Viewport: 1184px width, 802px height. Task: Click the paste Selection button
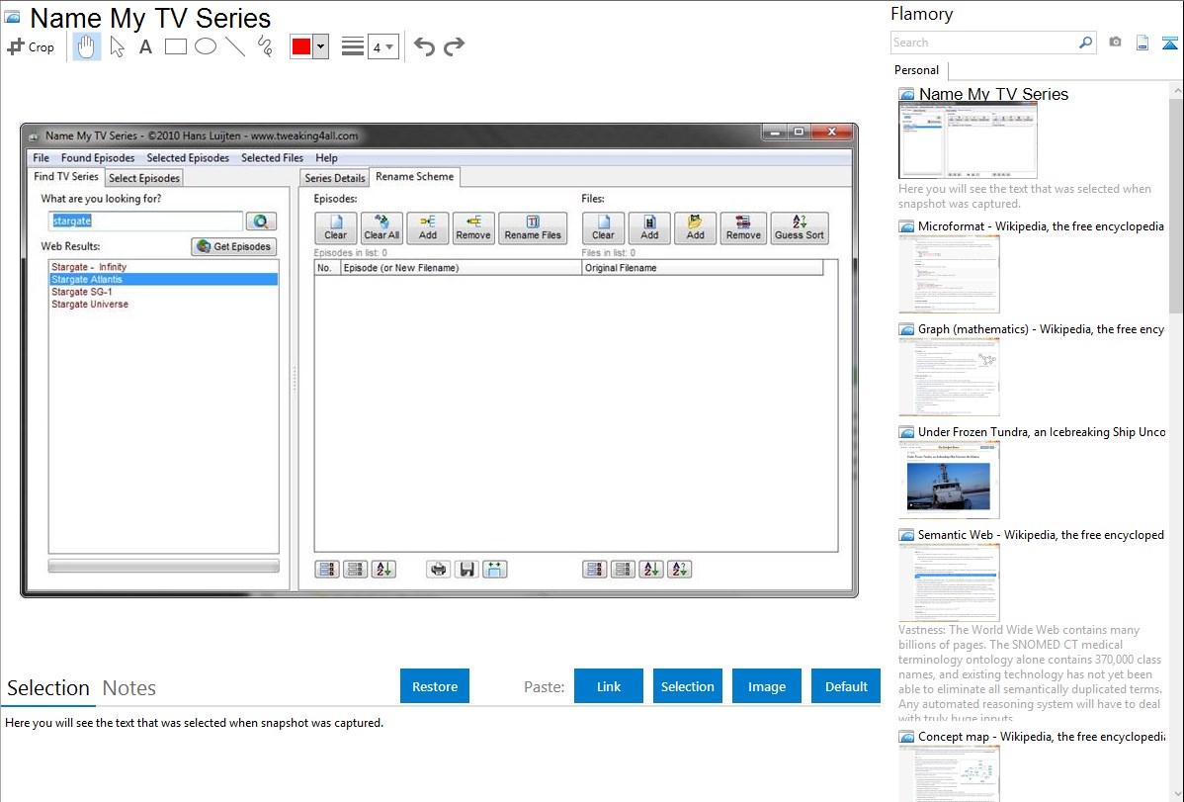coord(687,686)
